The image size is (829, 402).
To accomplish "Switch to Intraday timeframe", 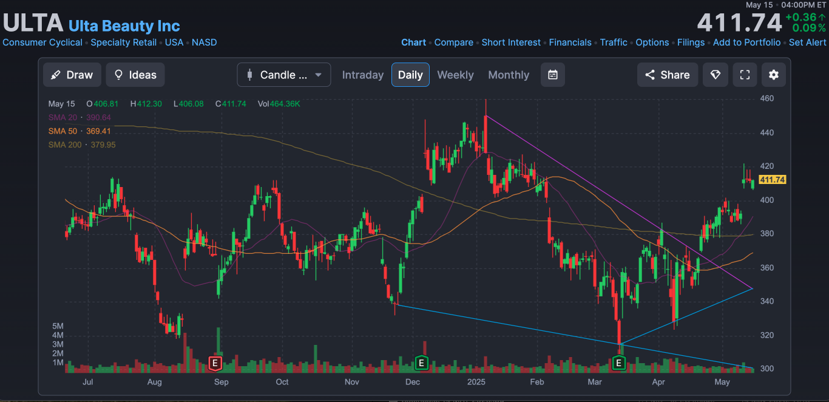I will click(363, 75).
